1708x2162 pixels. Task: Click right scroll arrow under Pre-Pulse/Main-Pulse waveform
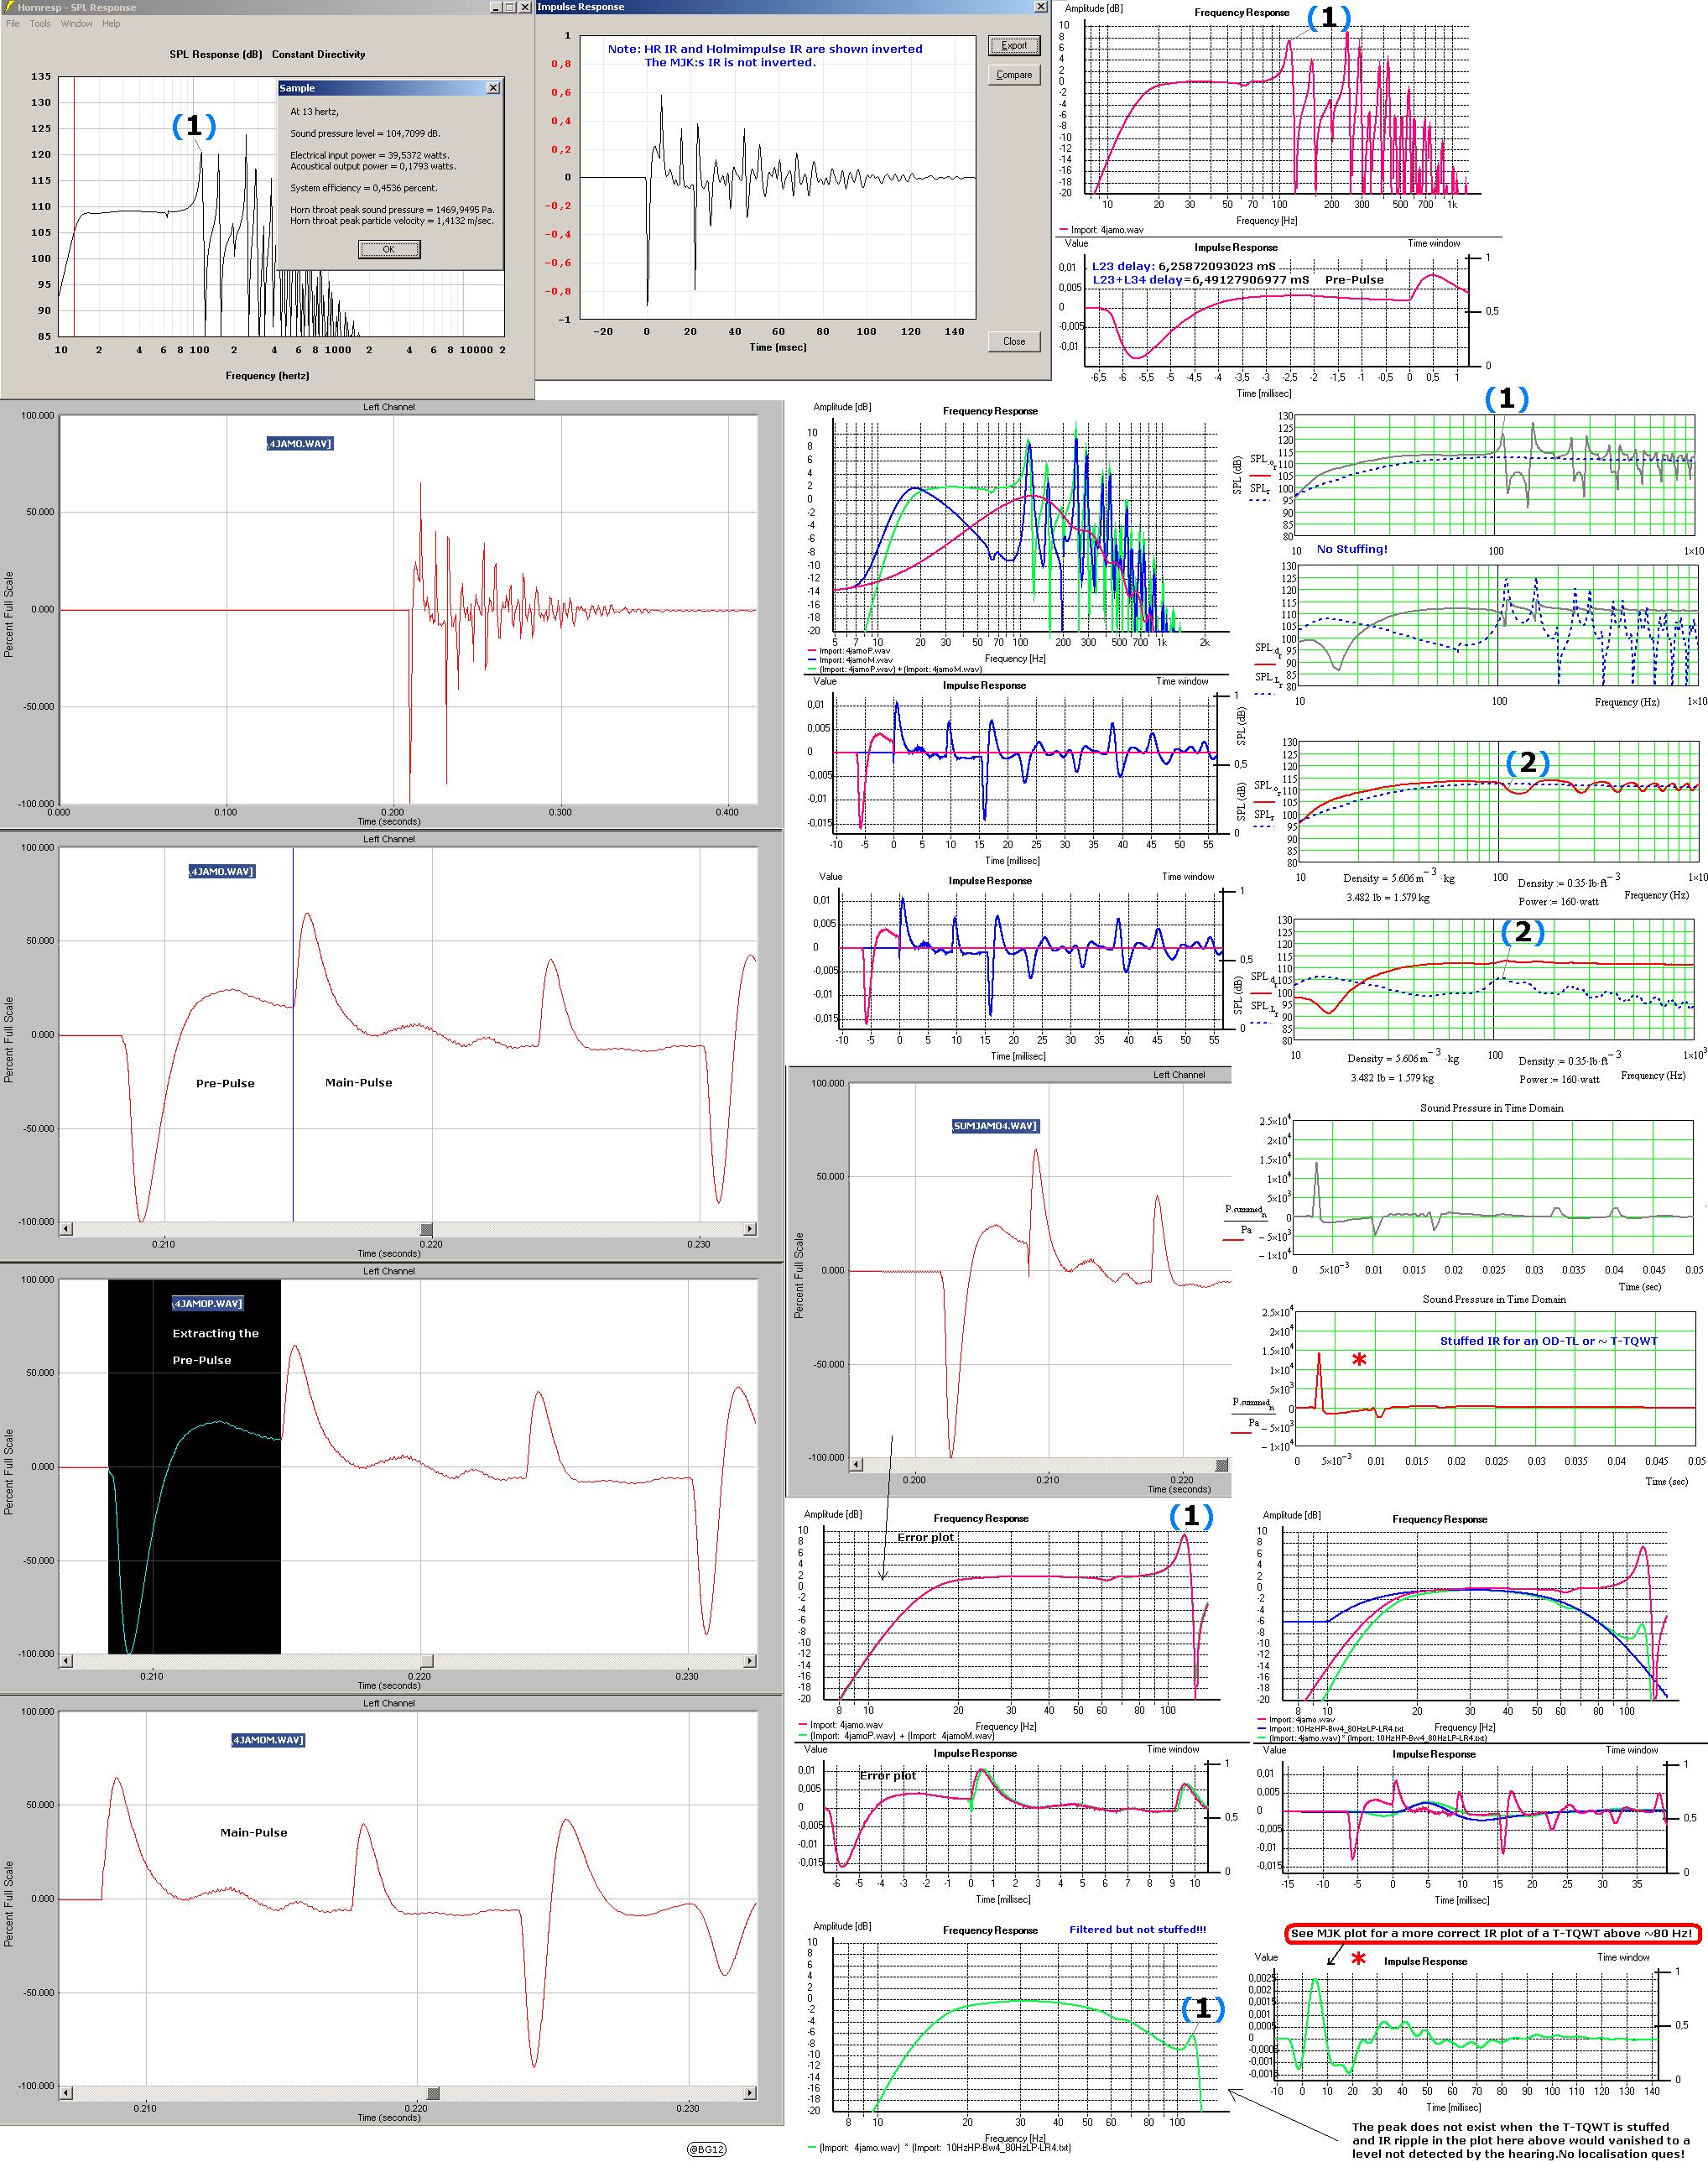coord(750,1229)
